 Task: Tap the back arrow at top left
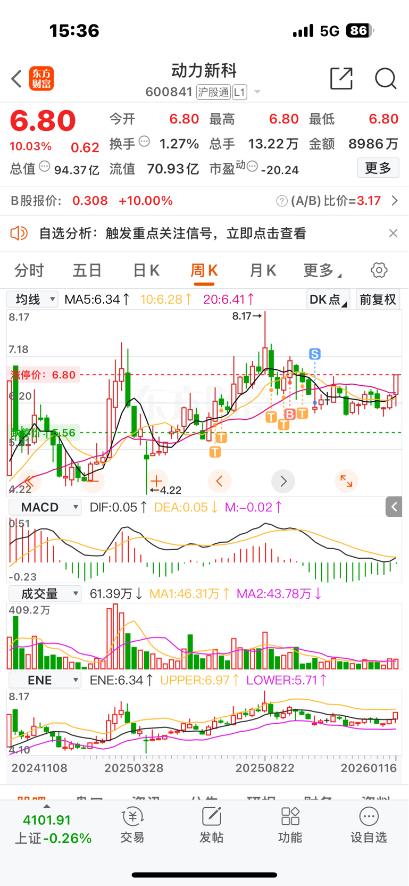pyautogui.click(x=16, y=79)
